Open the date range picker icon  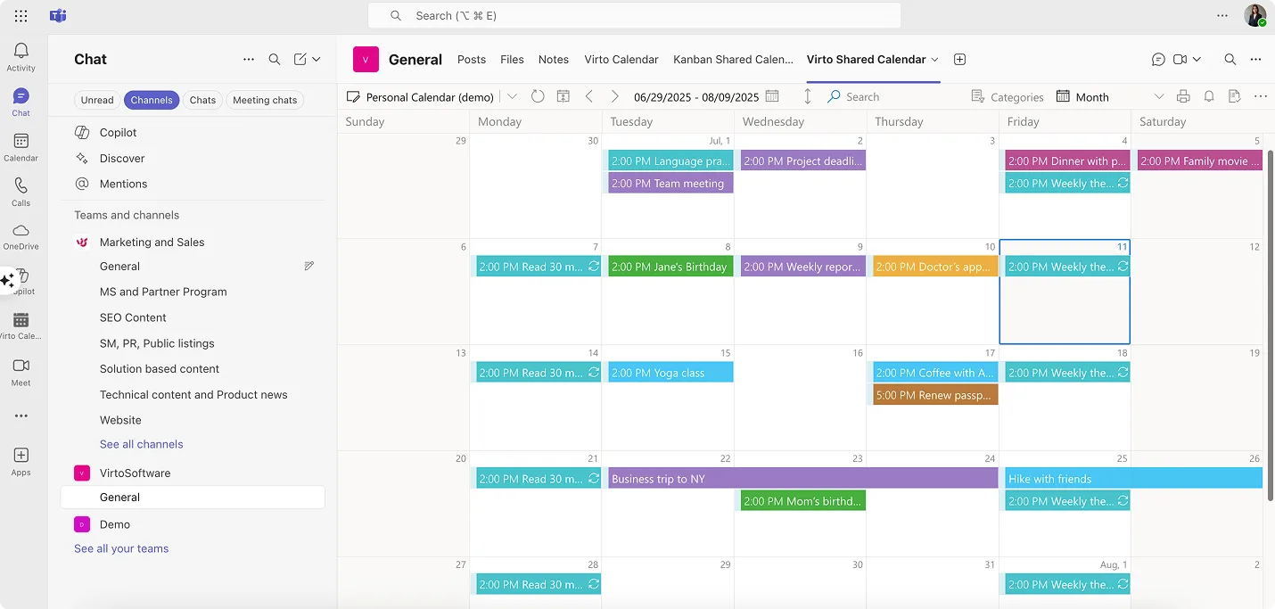(x=772, y=96)
